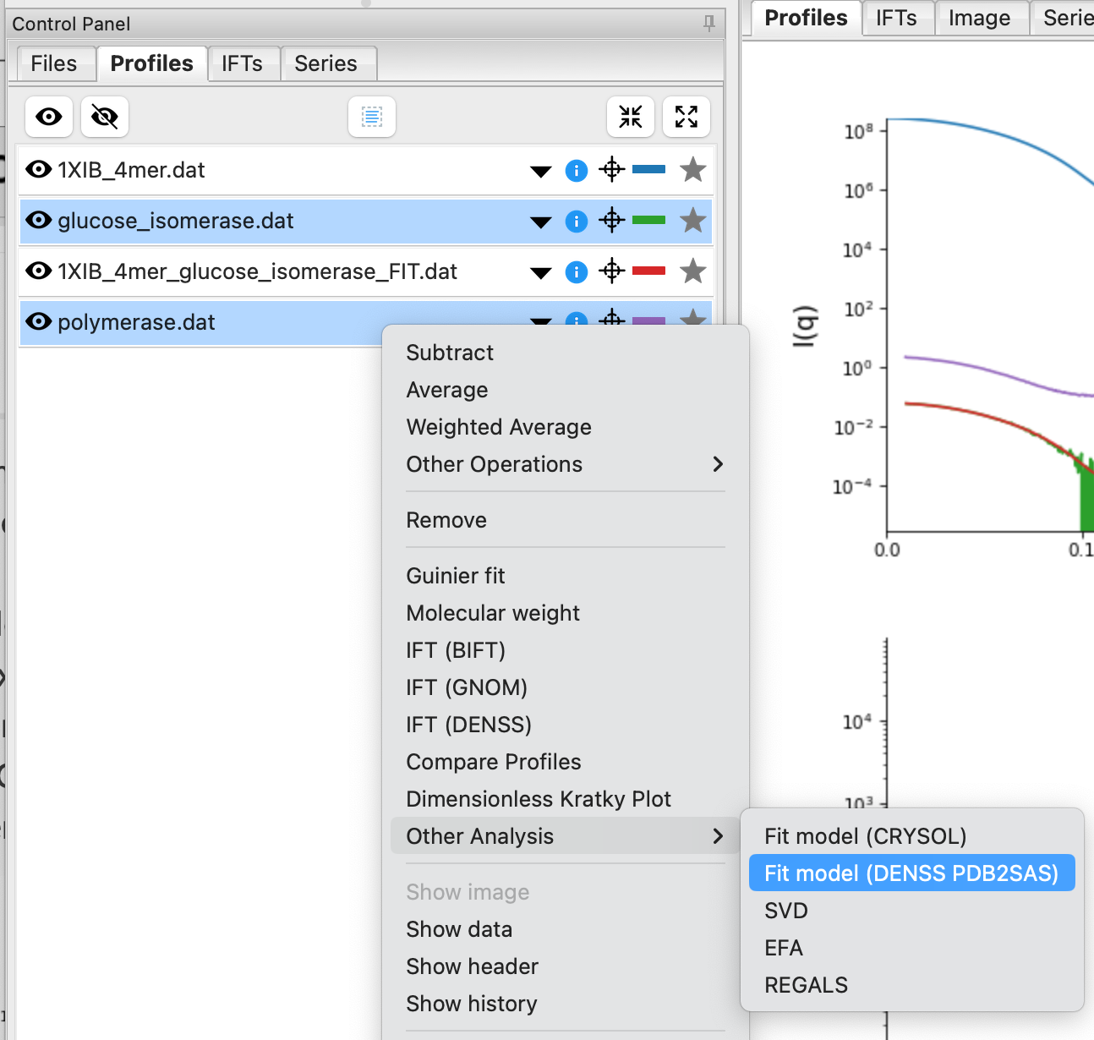Click the collapse all arrows icon
1094x1040 pixels.
[x=631, y=117]
